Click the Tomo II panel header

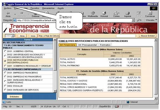point(28,40)
